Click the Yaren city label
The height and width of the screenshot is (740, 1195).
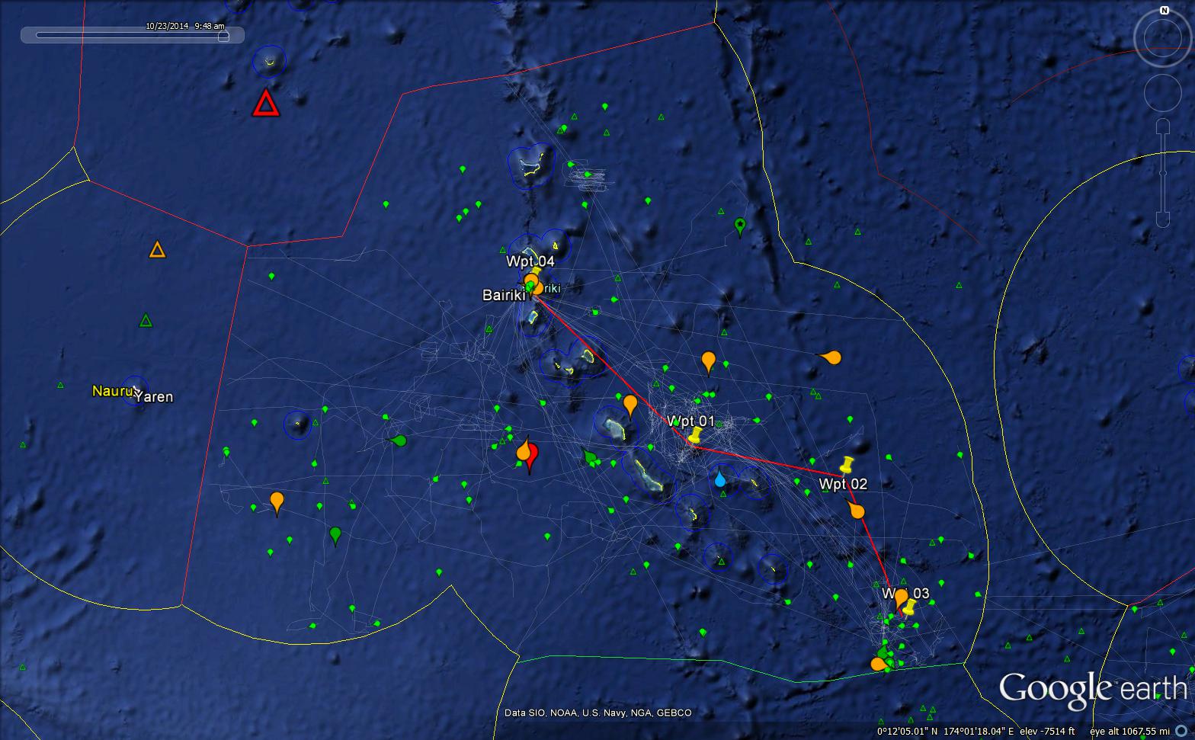tap(155, 397)
